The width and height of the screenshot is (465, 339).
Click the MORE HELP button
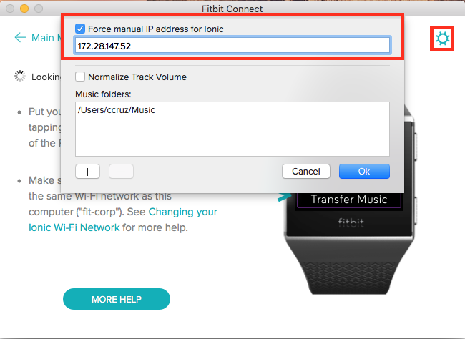[117, 299]
